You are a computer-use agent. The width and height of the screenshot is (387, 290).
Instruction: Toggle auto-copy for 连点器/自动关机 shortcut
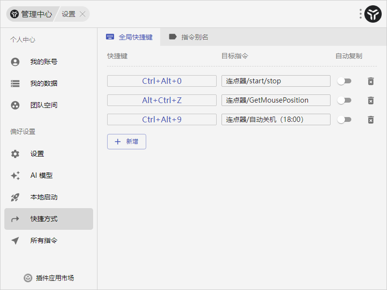tap(344, 119)
